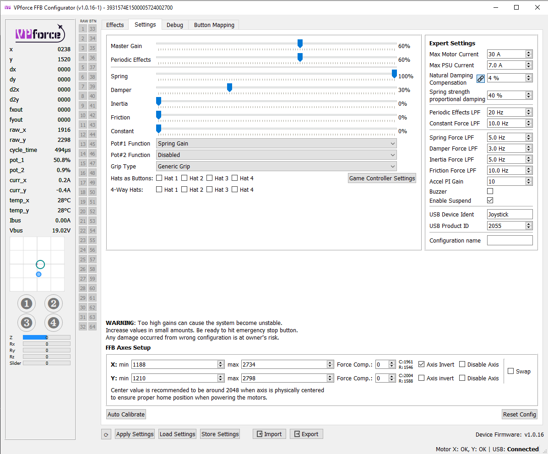This screenshot has width=548, height=454.
Task: Uncheck the Enable Suspend checkbox
Action: click(490, 200)
